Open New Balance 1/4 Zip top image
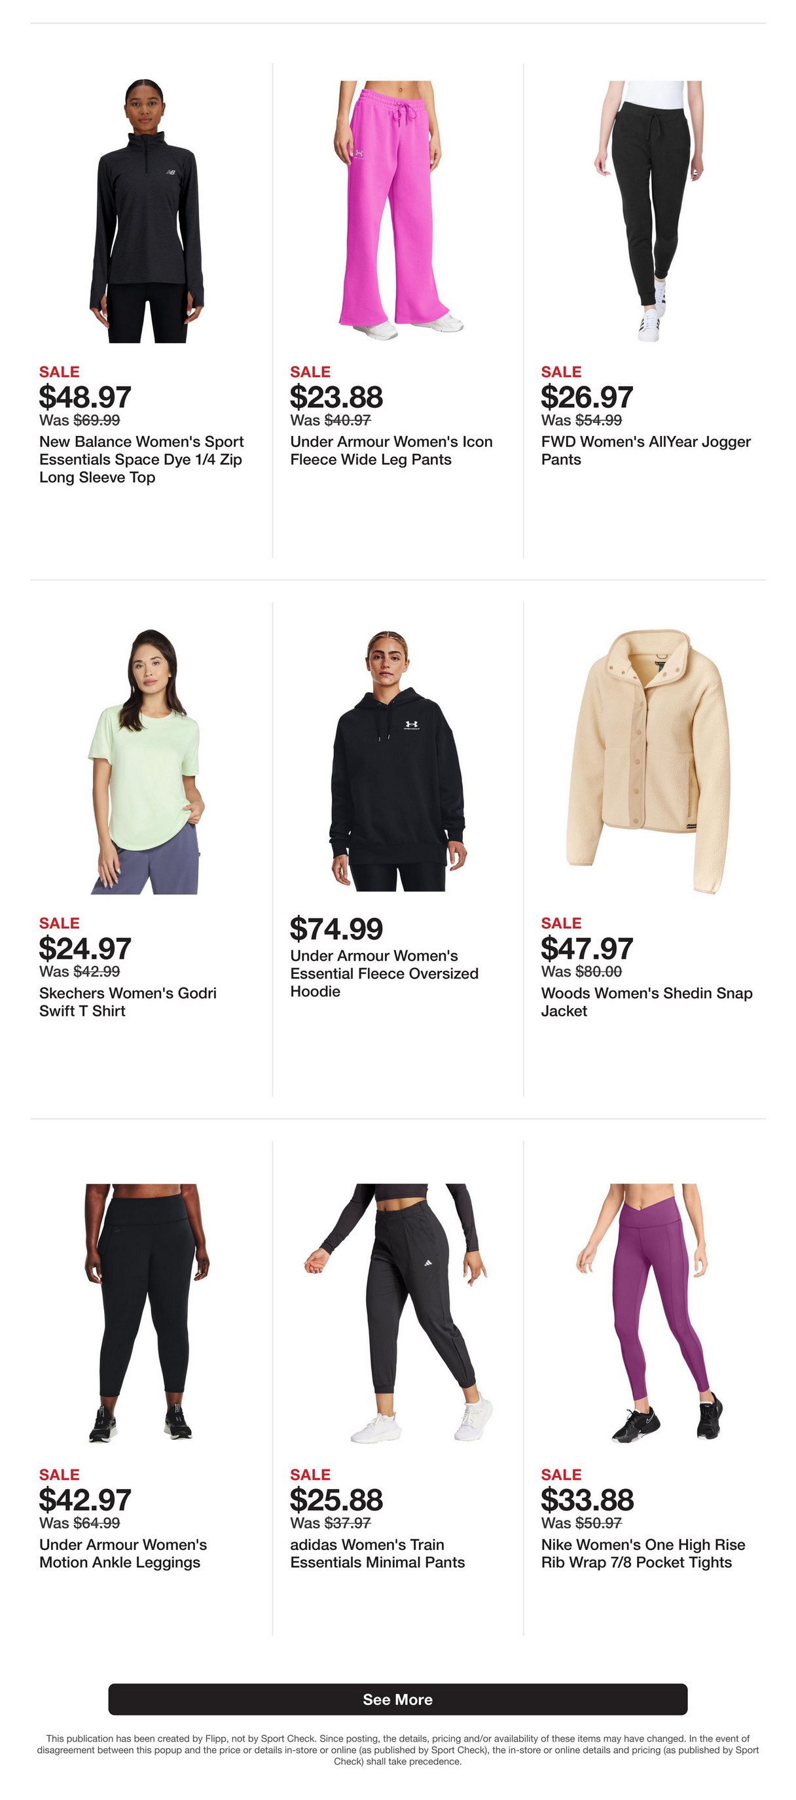 [147, 211]
